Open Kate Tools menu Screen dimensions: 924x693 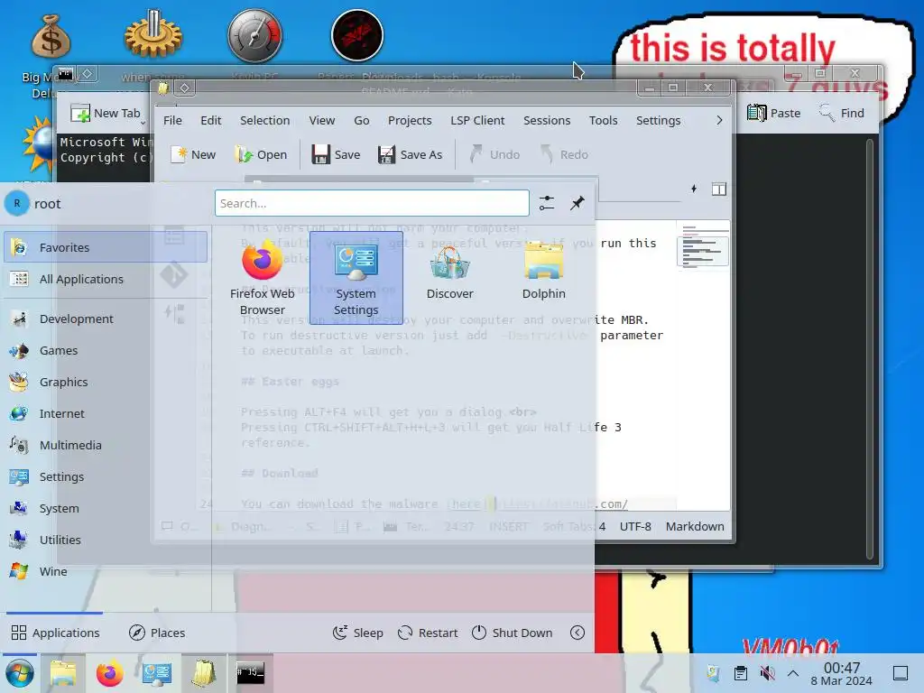pos(604,120)
